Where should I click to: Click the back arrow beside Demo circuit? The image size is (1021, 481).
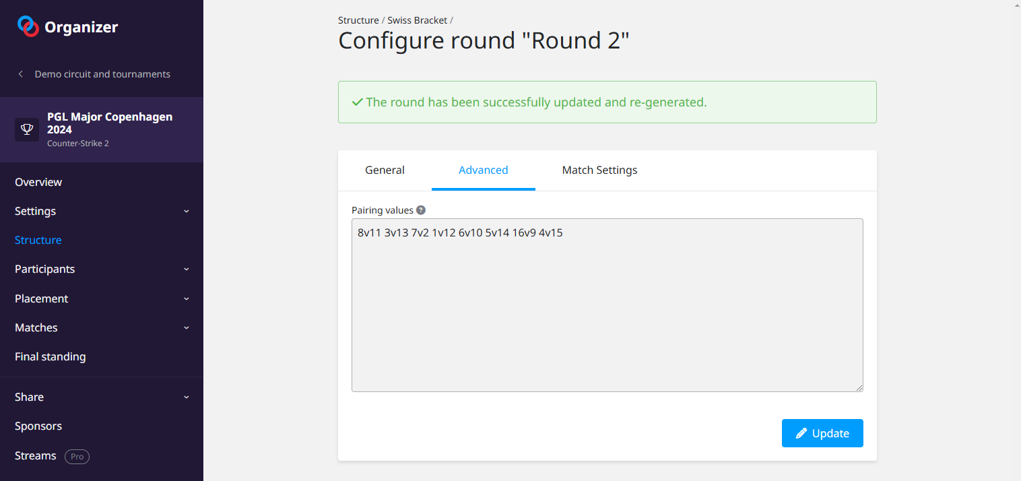(x=21, y=74)
